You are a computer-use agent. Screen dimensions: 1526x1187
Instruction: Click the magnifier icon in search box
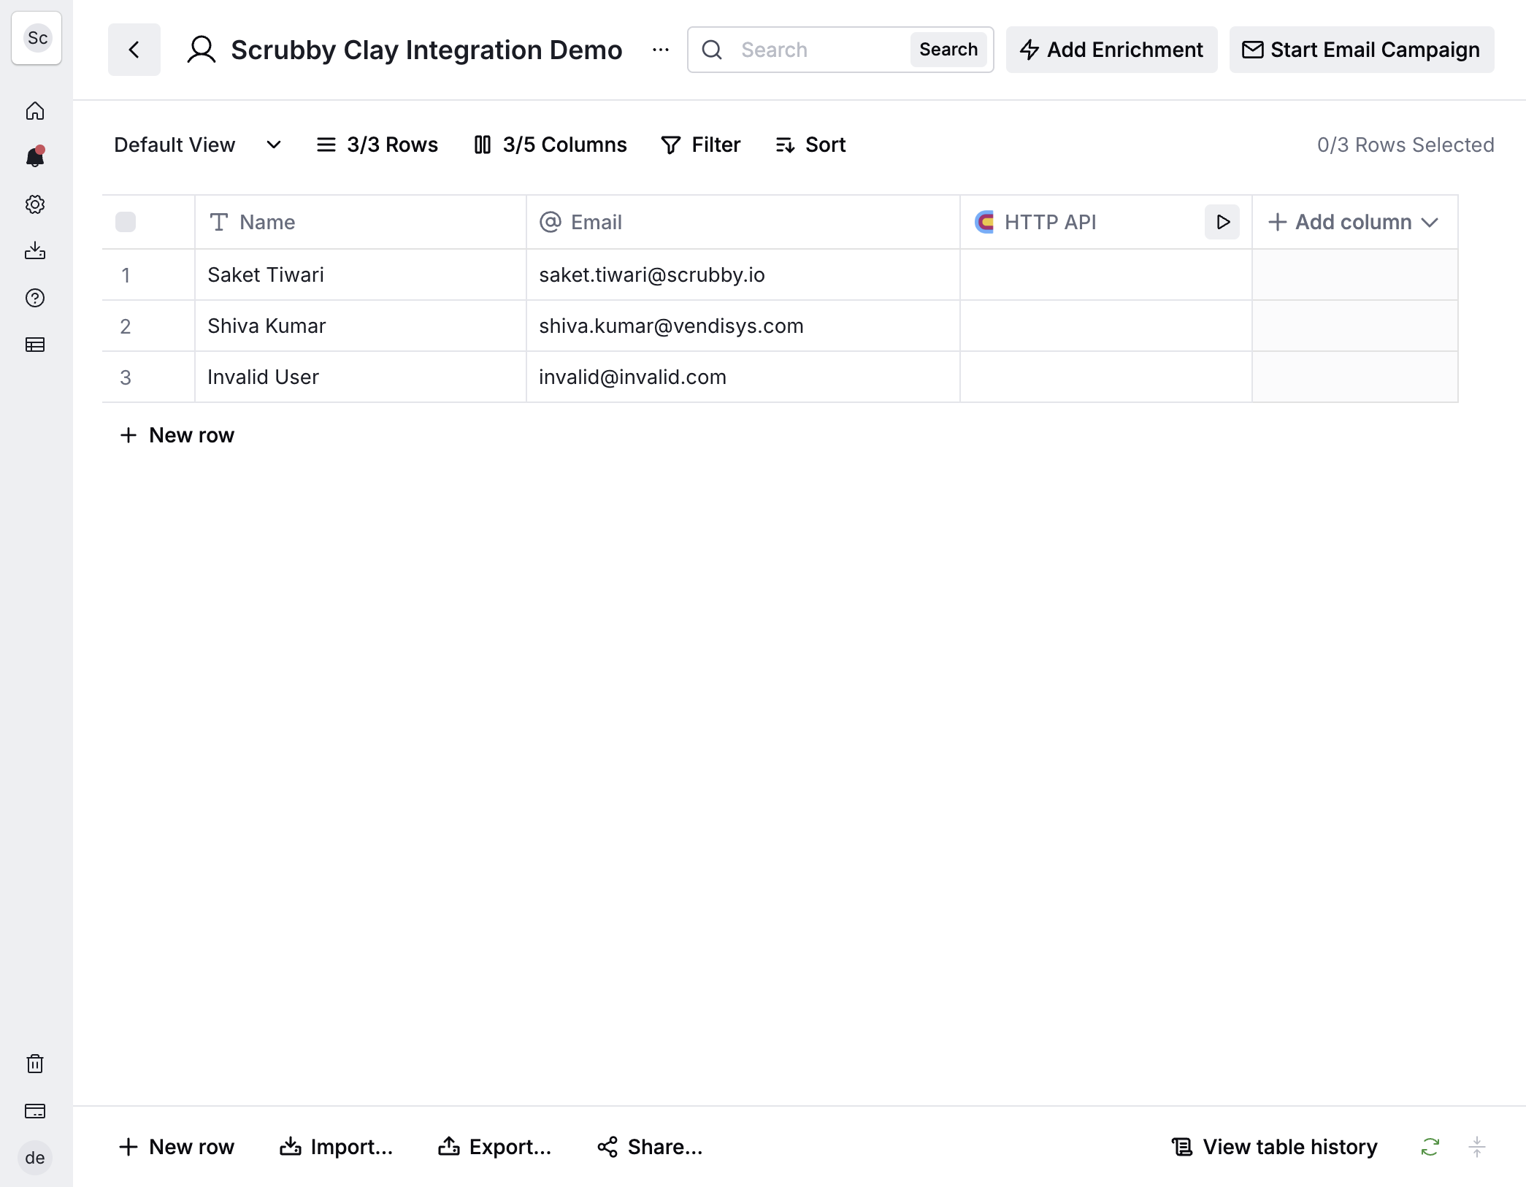click(712, 50)
